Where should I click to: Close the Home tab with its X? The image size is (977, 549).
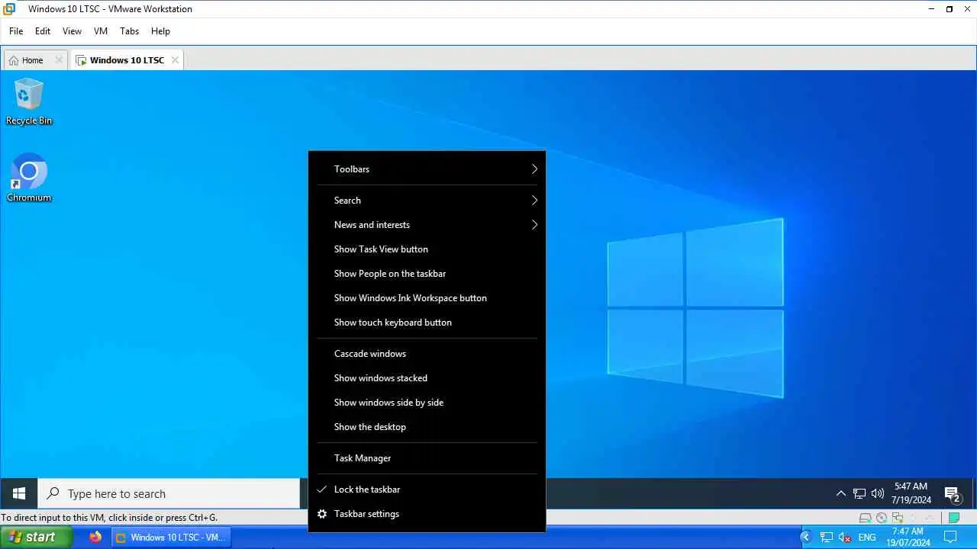tap(59, 59)
